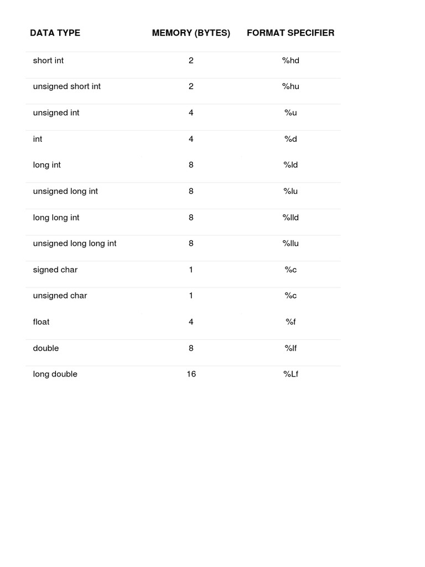The height and width of the screenshot is (567, 425).
Task: Click the %ld format specifier
Action: (291, 165)
